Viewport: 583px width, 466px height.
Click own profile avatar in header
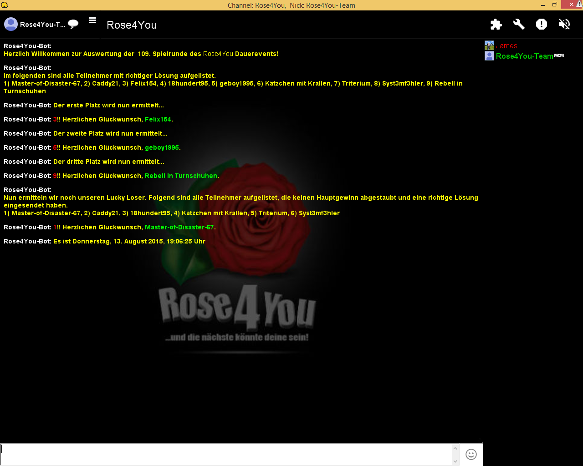tap(11, 24)
